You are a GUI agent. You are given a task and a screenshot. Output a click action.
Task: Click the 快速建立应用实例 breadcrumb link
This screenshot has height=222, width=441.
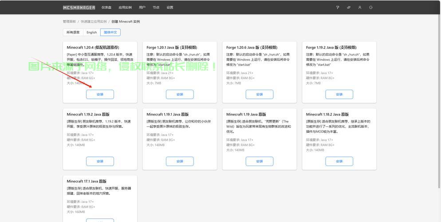[x=94, y=21]
